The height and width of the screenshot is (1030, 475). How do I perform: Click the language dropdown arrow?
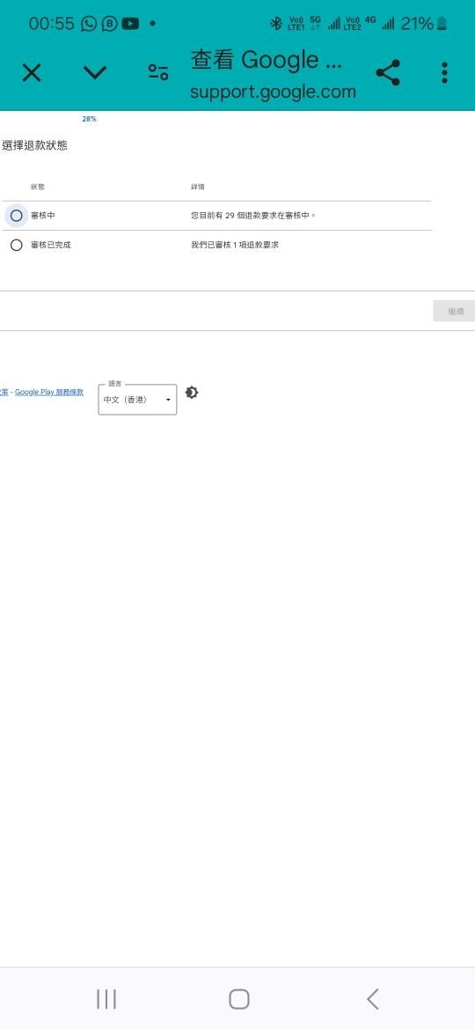pyautogui.click(x=168, y=400)
